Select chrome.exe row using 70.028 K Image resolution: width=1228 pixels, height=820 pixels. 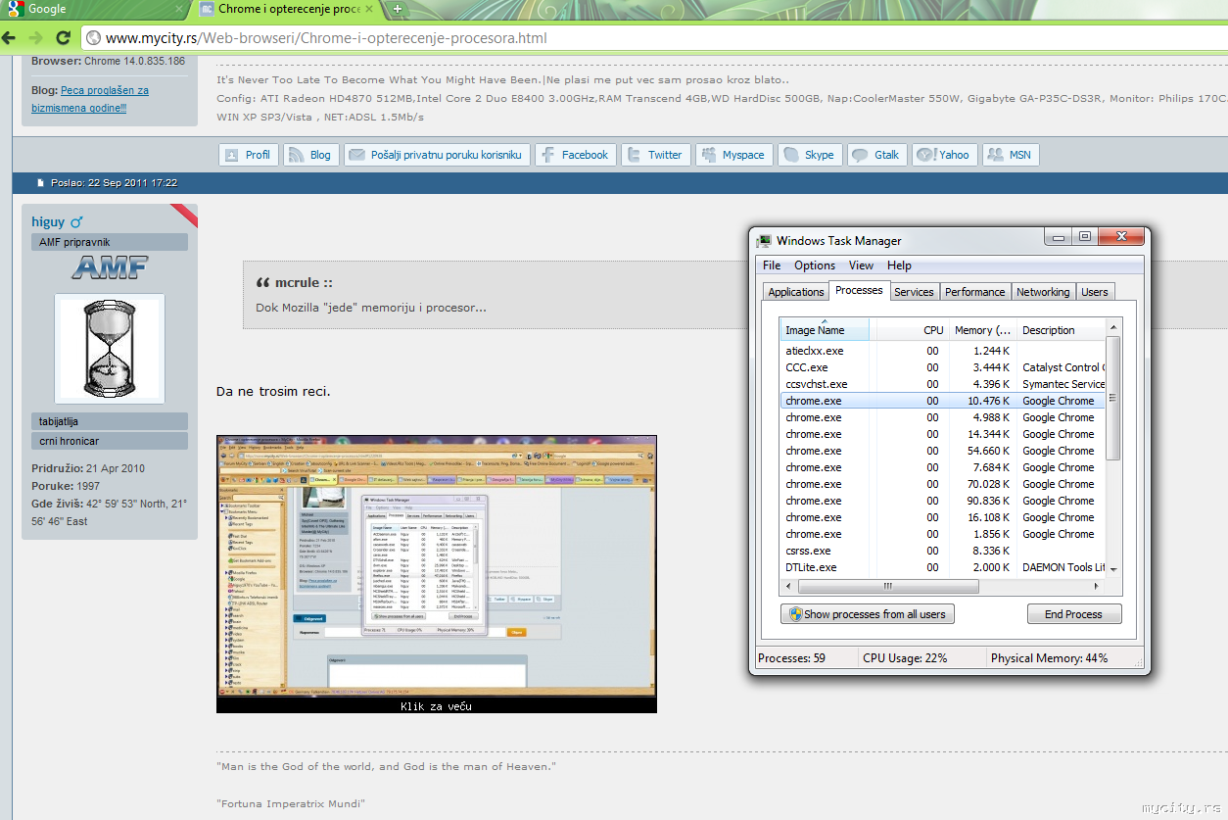coord(943,484)
